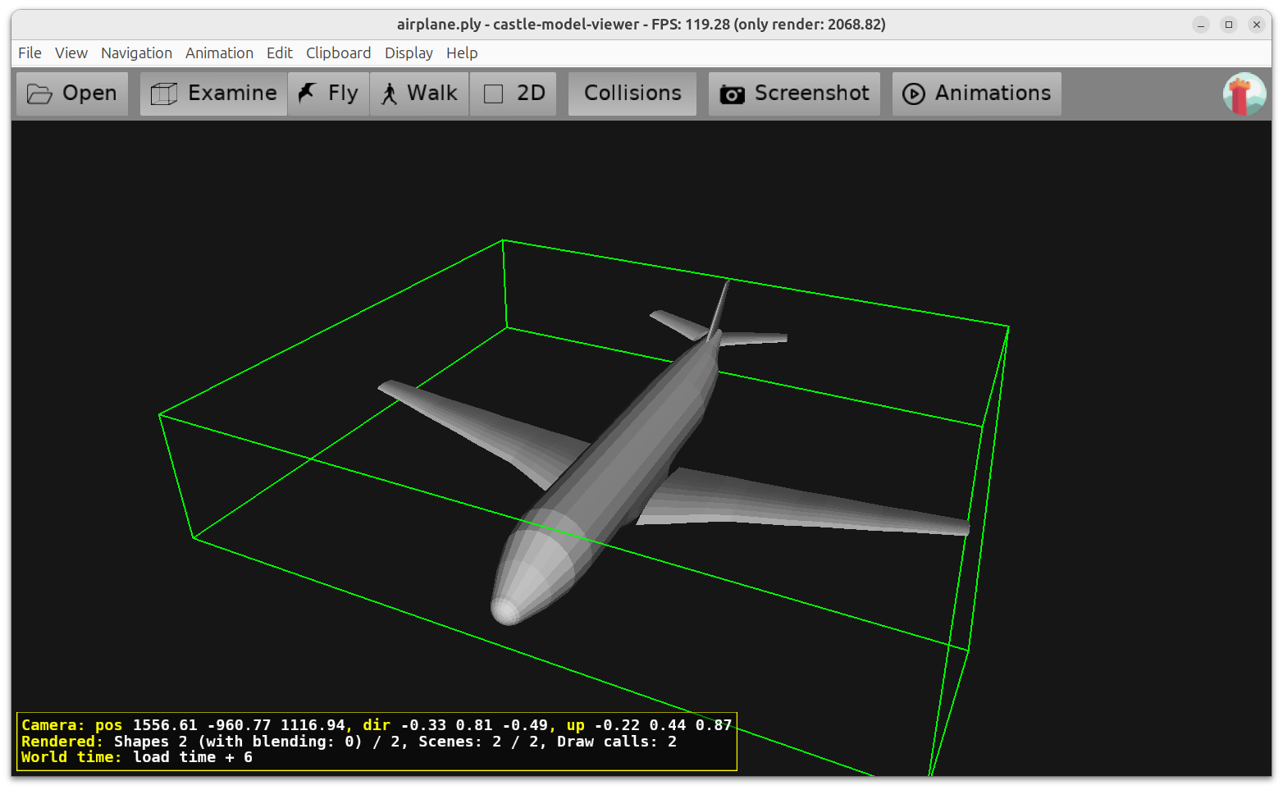This screenshot has height=790, width=1283.
Task: Expand the Navigation menu
Action: (136, 53)
